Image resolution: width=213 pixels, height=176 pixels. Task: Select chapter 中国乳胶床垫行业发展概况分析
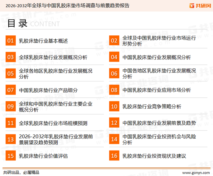(x=156, y=57)
